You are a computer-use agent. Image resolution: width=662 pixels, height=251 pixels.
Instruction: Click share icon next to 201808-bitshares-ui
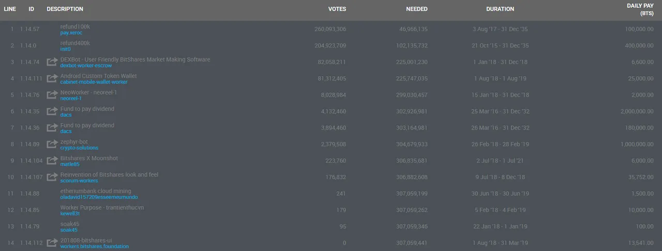[52, 243]
